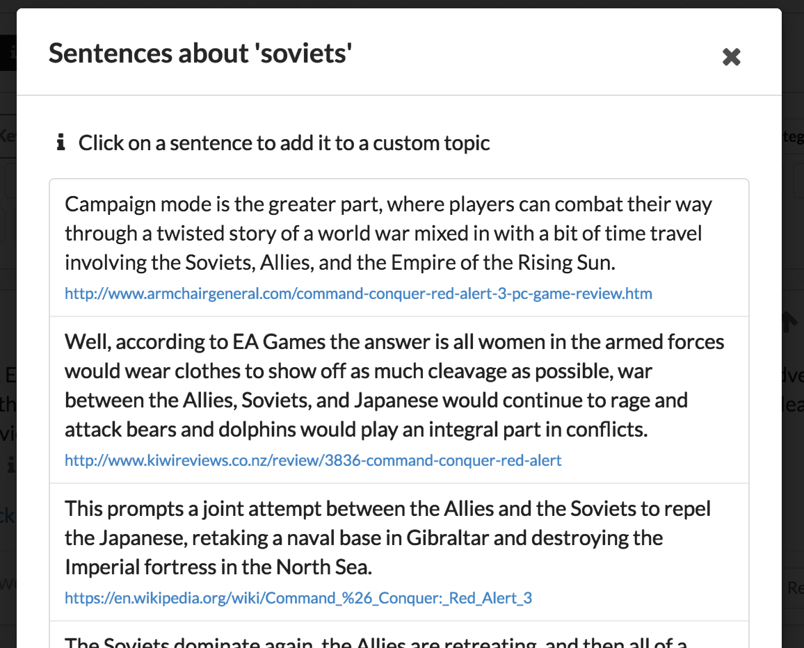Click the cut-off "Ke" header on the left
804x648 pixels.
click(8, 134)
